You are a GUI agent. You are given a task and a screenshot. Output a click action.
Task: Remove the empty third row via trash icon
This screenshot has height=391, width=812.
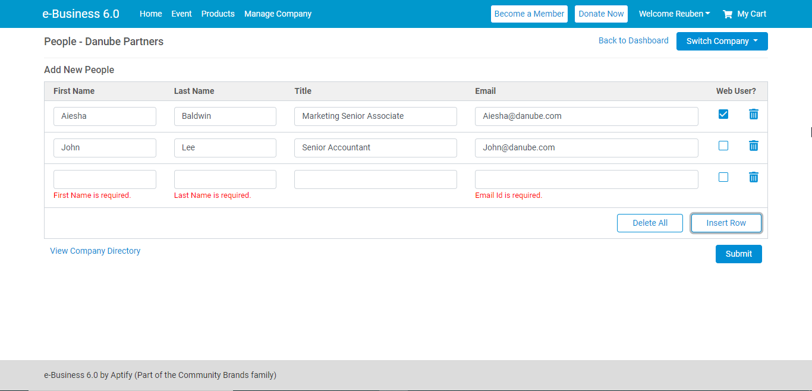753,177
